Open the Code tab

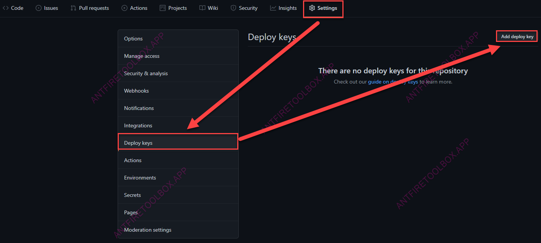pos(13,8)
